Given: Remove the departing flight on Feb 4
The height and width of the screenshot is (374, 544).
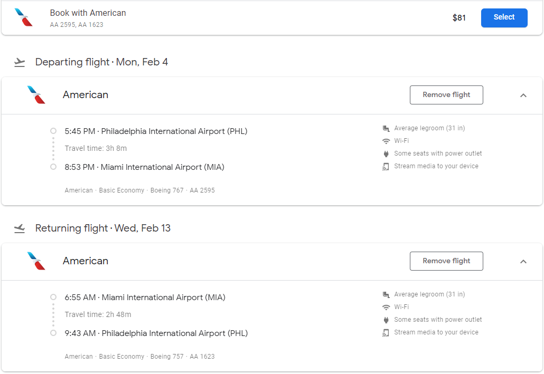Looking at the screenshot, I should [446, 95].
